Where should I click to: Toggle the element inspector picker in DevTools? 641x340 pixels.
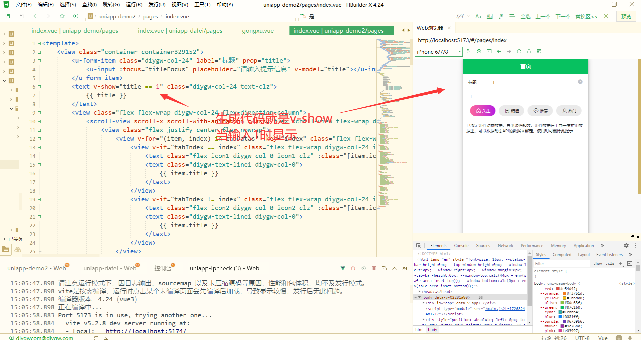[x=418, y=246]
